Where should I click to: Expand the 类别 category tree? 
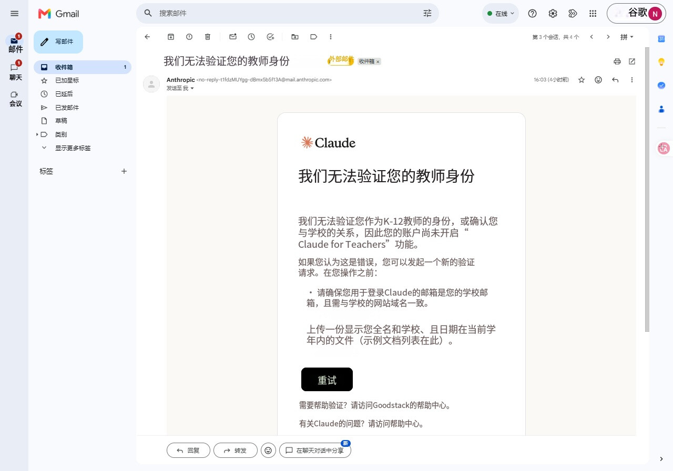tap(37, 134)
